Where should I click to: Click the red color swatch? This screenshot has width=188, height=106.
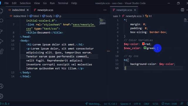click(x=143, y=44)
